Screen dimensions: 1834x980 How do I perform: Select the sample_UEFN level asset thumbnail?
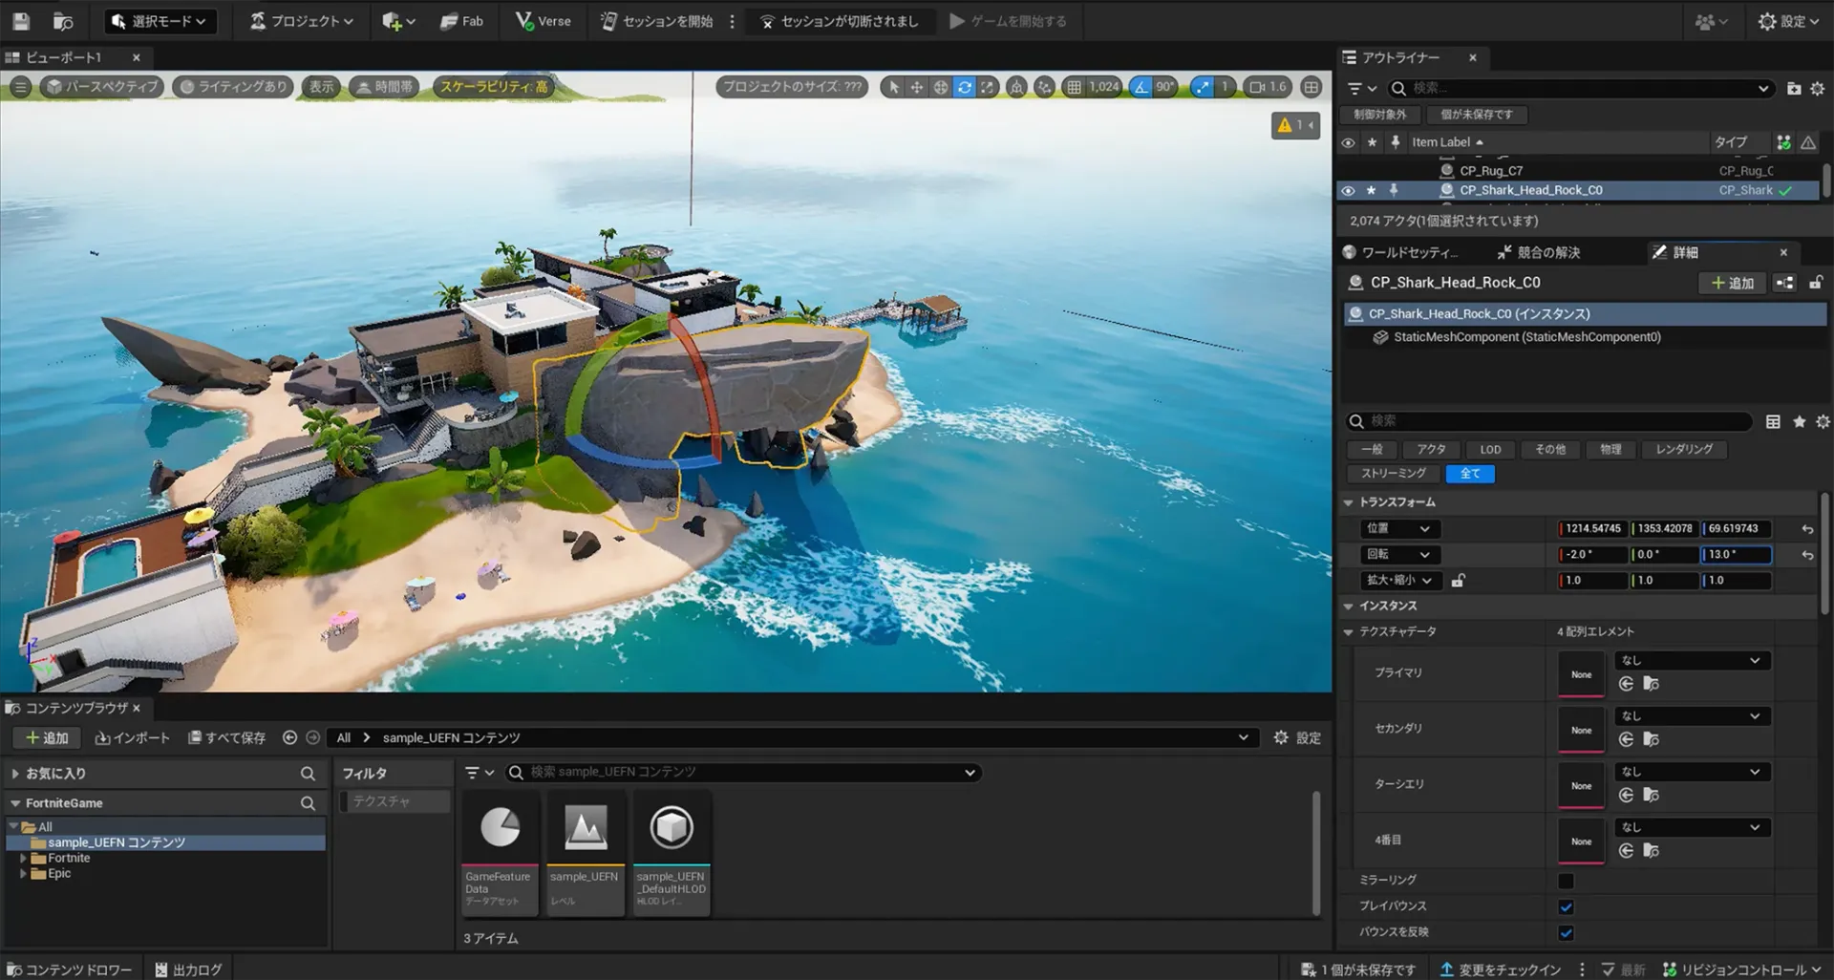pos(585,828)
